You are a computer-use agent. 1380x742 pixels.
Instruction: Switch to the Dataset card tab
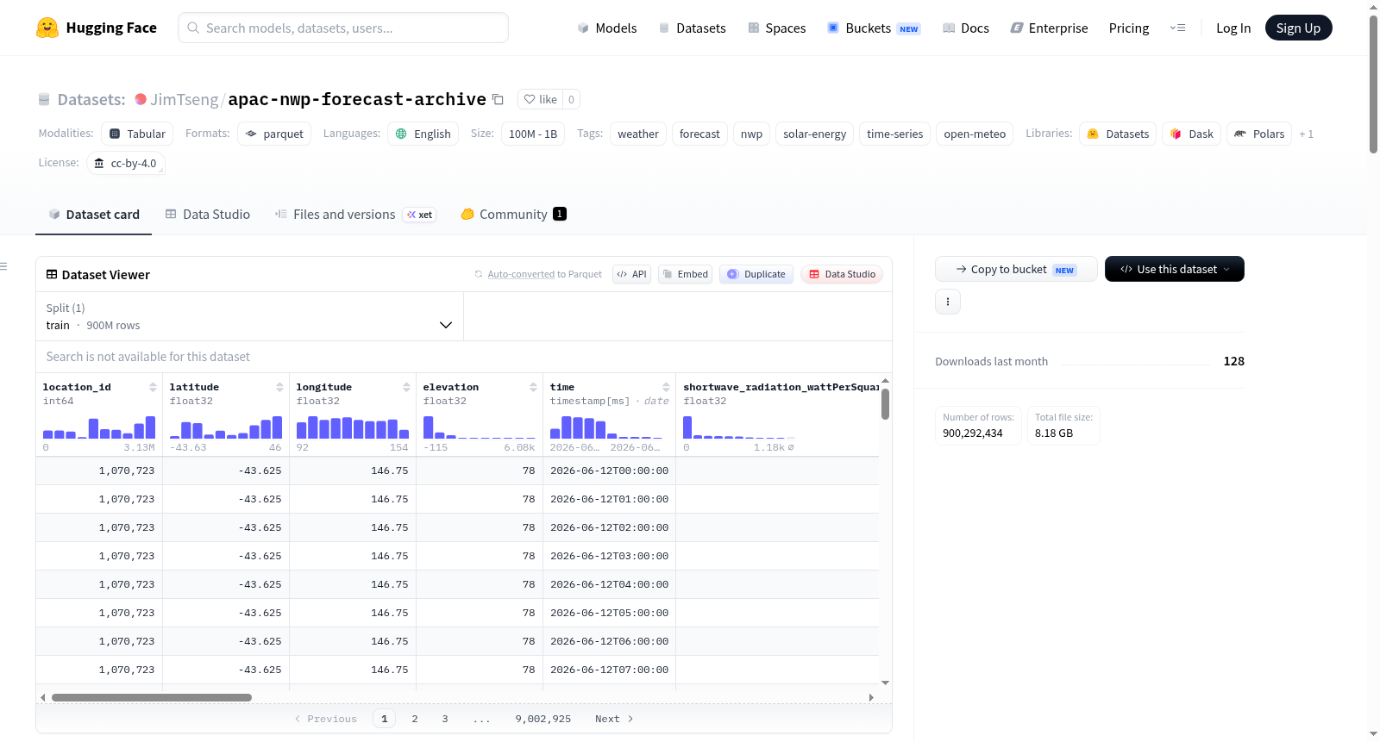point(94,215)
